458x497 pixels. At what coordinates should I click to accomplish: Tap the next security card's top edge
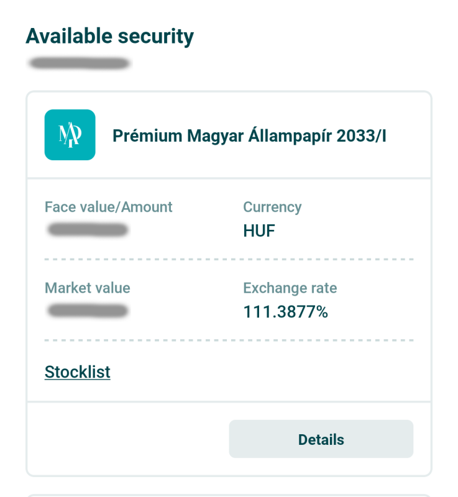tap(229, 495)
